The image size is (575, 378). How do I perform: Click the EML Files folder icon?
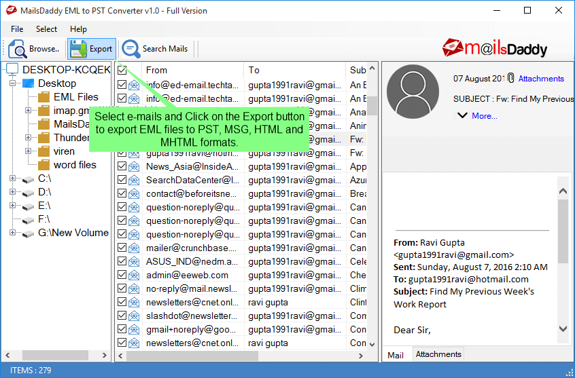point(43,97)
